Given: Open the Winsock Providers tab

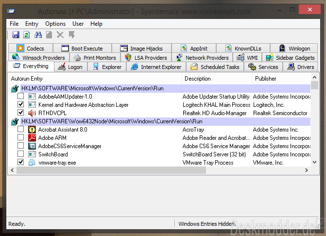Looking at the screenshot, I should 39,58.
